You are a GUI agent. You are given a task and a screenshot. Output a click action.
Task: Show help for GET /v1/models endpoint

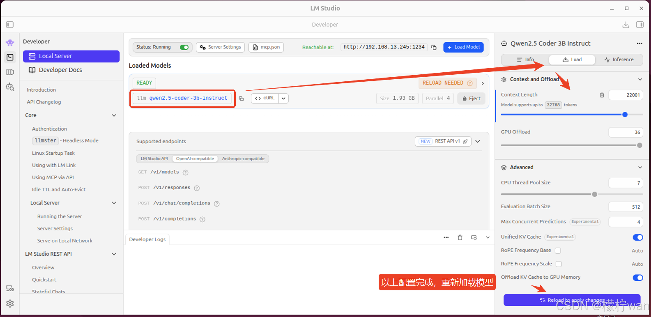(185, 172)
